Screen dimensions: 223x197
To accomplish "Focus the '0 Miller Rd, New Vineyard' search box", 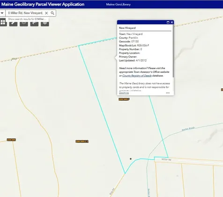I will [25, 13].
